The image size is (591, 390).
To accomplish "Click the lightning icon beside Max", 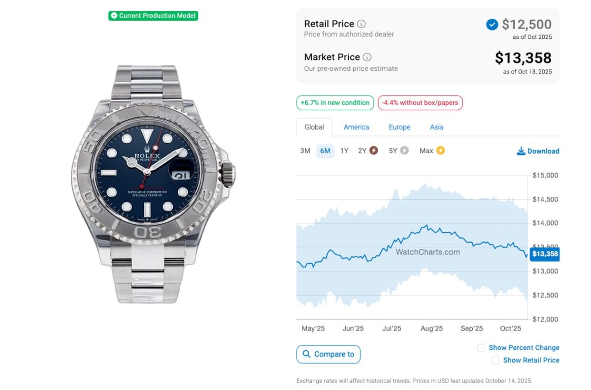I will point(440,150).
